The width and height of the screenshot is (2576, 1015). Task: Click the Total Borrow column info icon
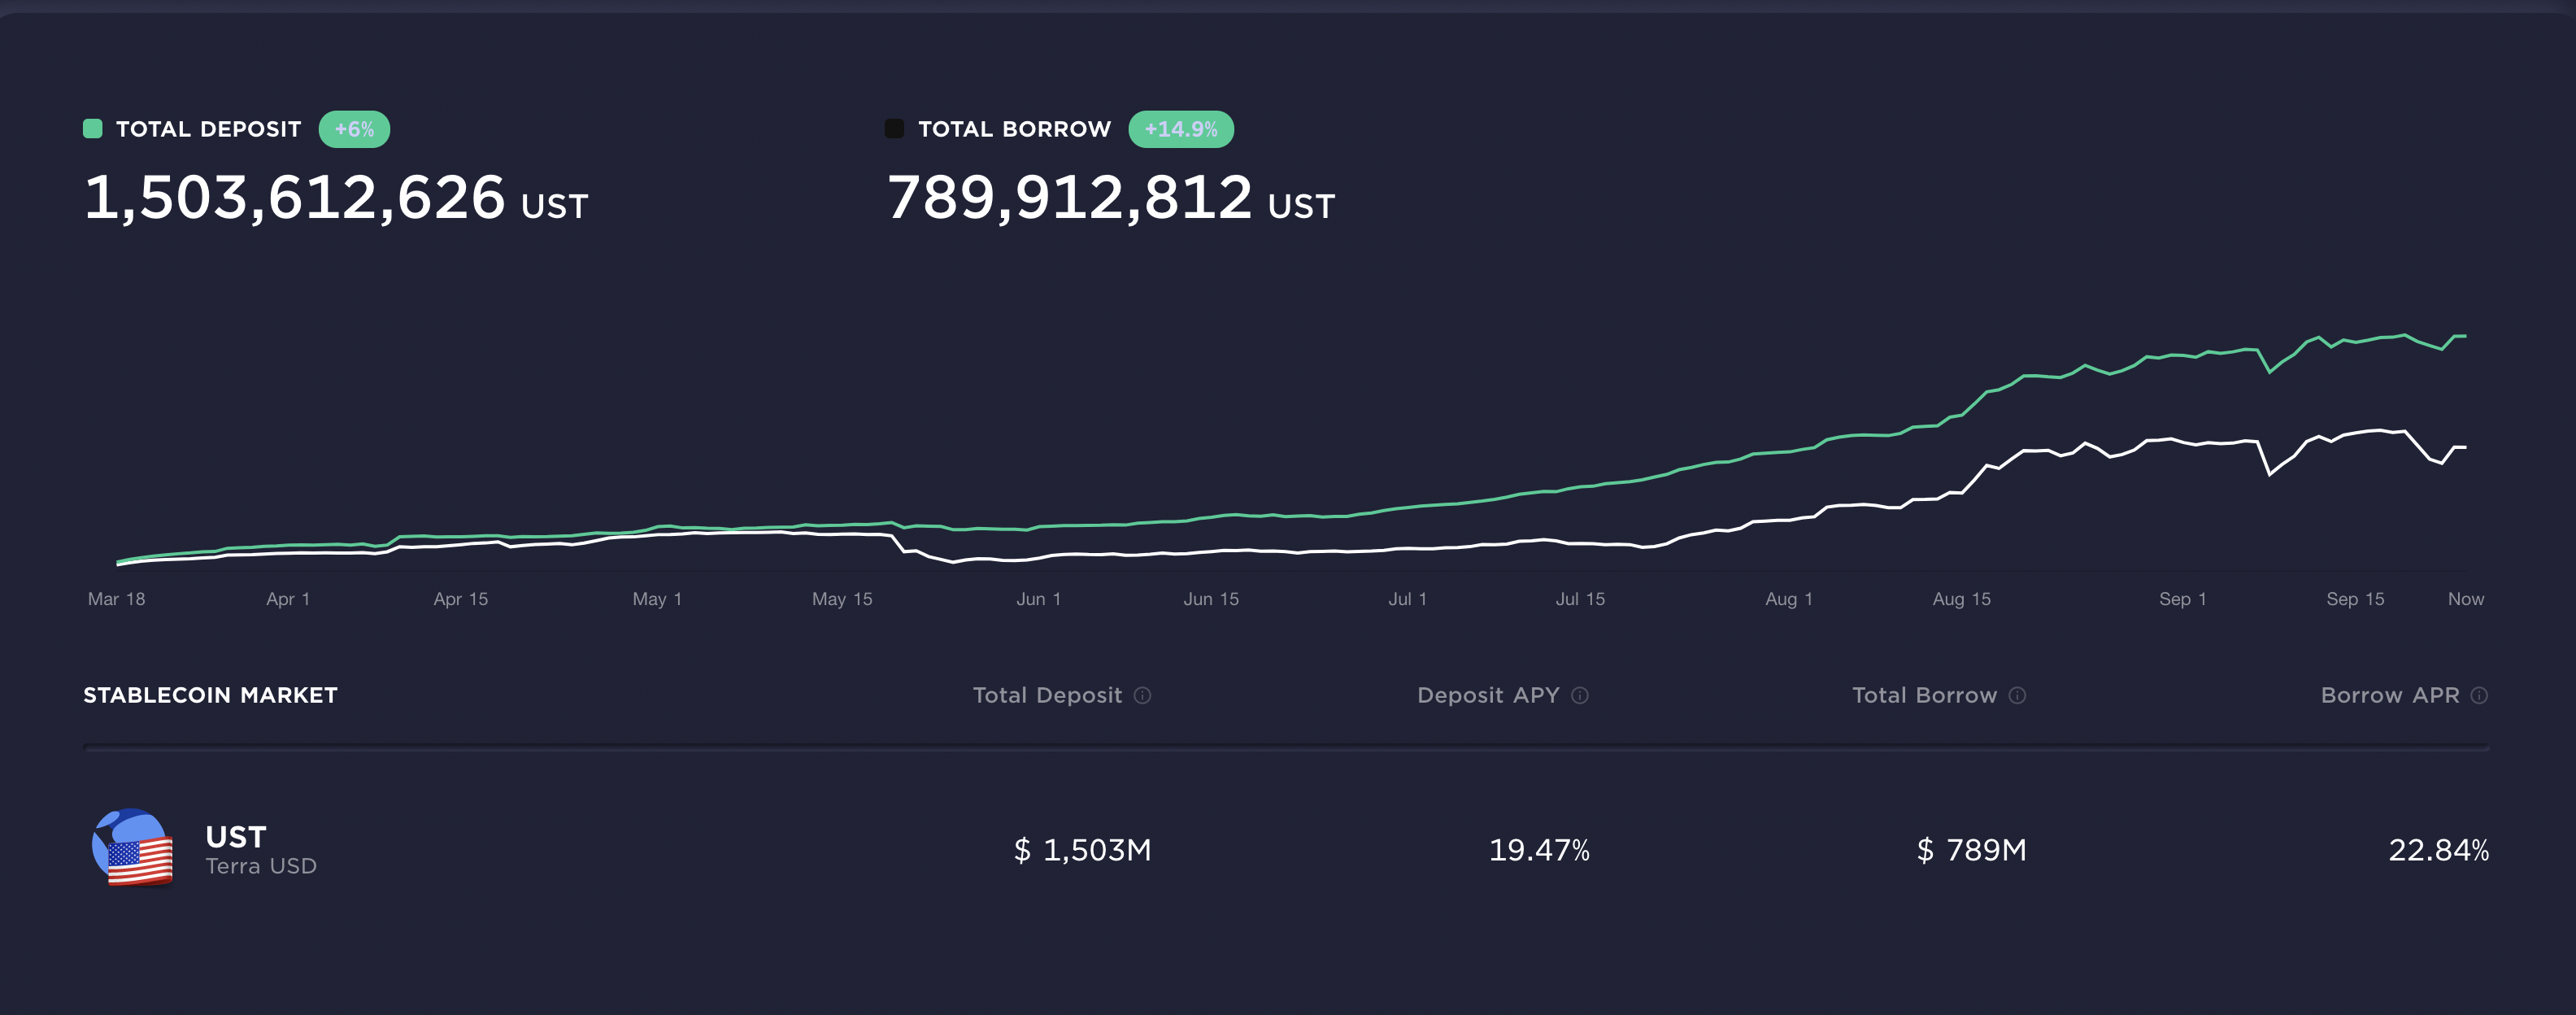pyautogui.click(x=2017, y=695)
